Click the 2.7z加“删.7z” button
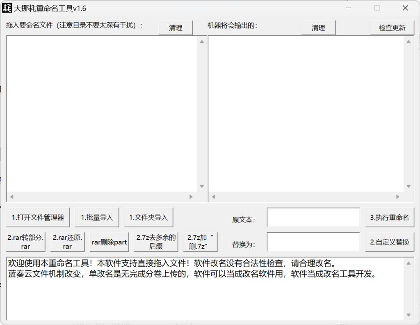Image resolution: width=420 pixels, height=325 pixels. click(200, 242)
